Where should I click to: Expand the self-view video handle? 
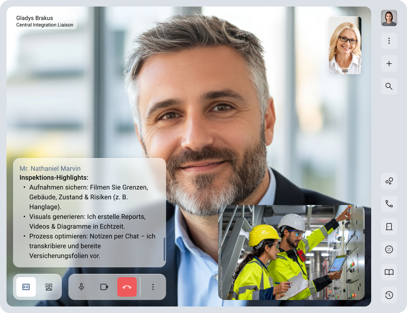[345, 71]
